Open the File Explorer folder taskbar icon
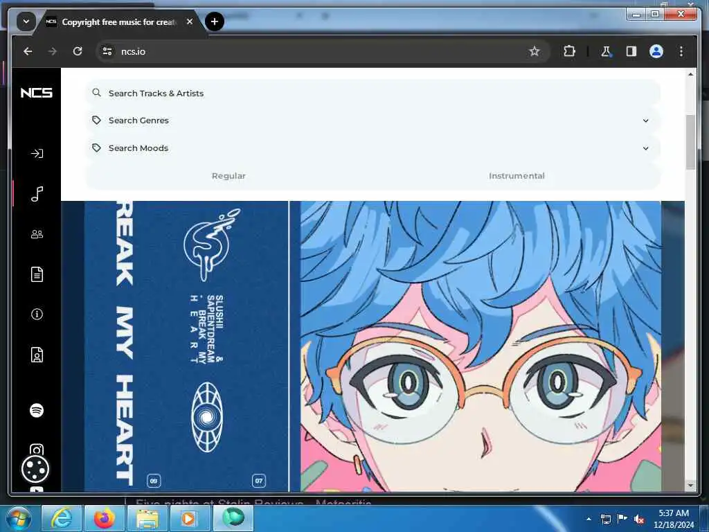Image resolution: width=709 pixels, height=532 pixels. click(x=147, y=518)
